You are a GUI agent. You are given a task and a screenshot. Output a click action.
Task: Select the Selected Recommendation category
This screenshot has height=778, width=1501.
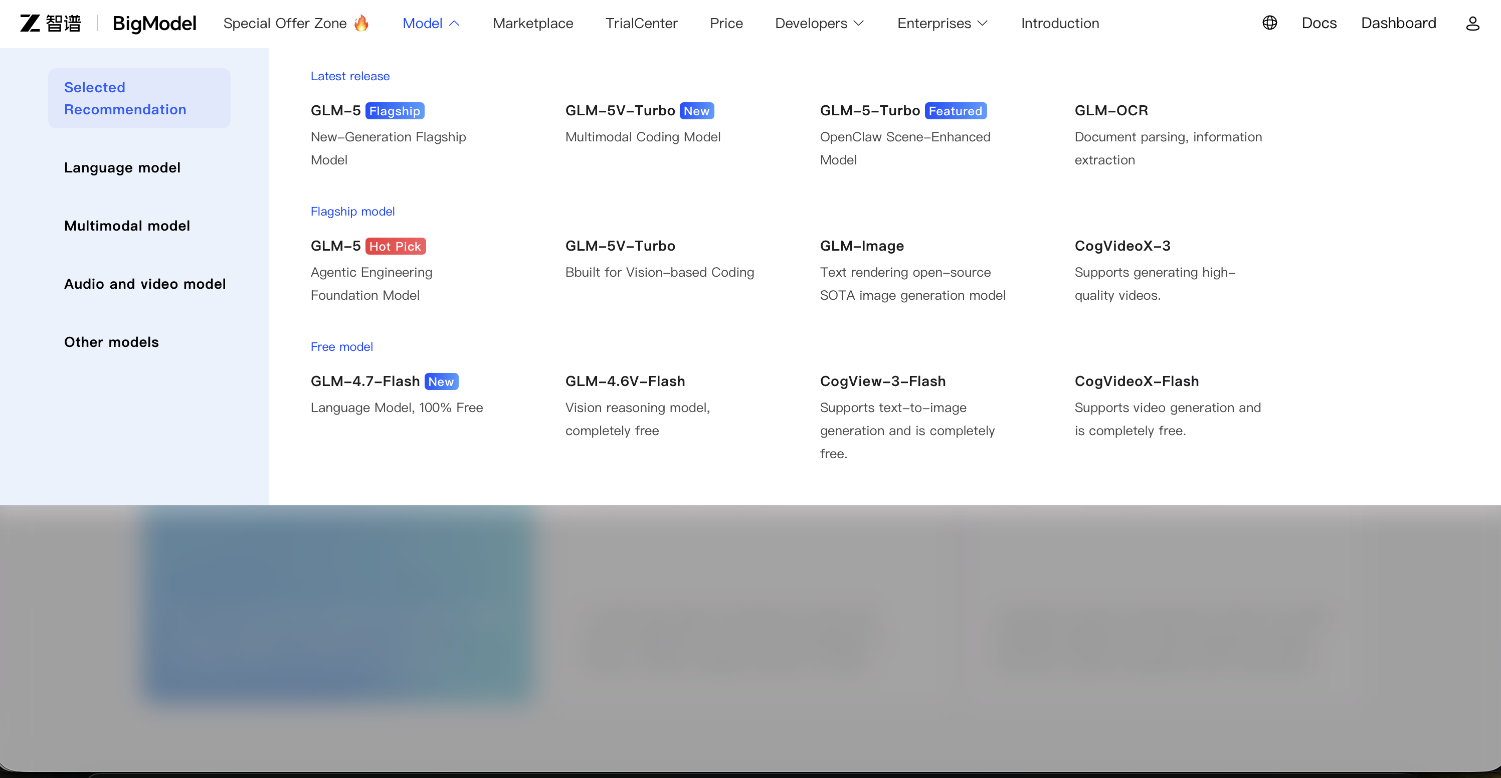pyautogui.click(x=139, y=98)
